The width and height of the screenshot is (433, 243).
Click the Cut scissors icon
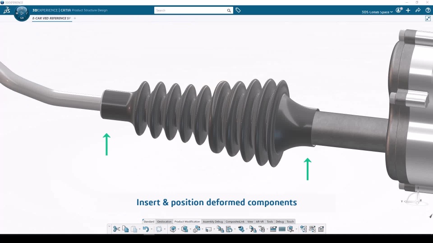click(x=116, y=229)
